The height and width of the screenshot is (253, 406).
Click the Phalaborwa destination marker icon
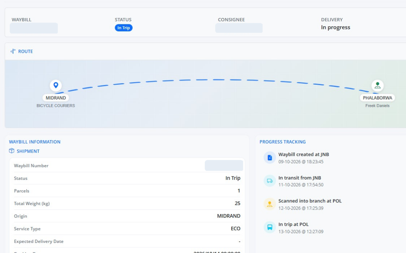click(377, 85)
